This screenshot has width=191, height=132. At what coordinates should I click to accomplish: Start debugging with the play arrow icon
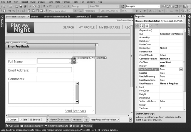pyautogui.click(x=68, y=6)
